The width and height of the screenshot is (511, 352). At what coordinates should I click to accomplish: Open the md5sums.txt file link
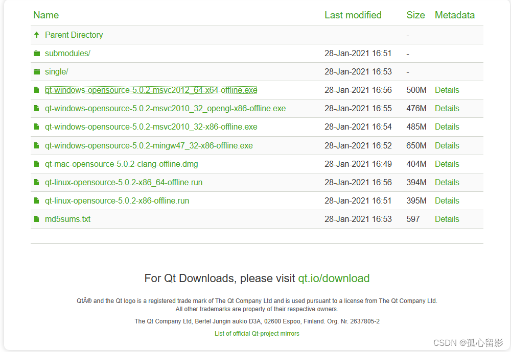(68, 219)
